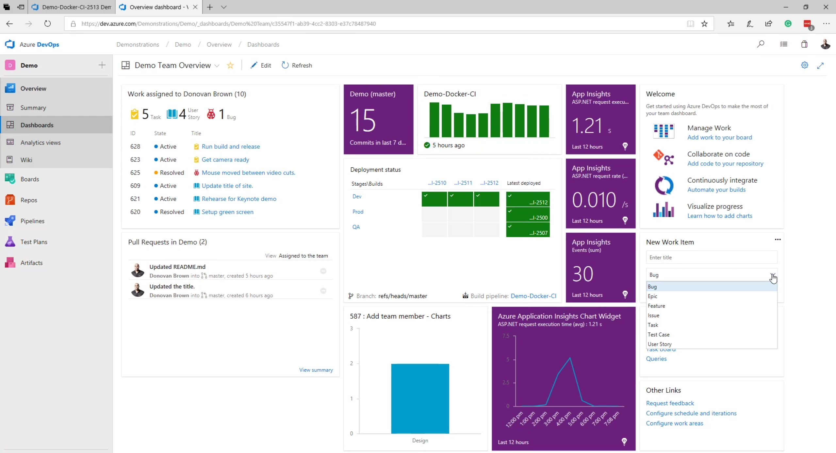Click the Enter title field in New Work Item

(712, 257)
